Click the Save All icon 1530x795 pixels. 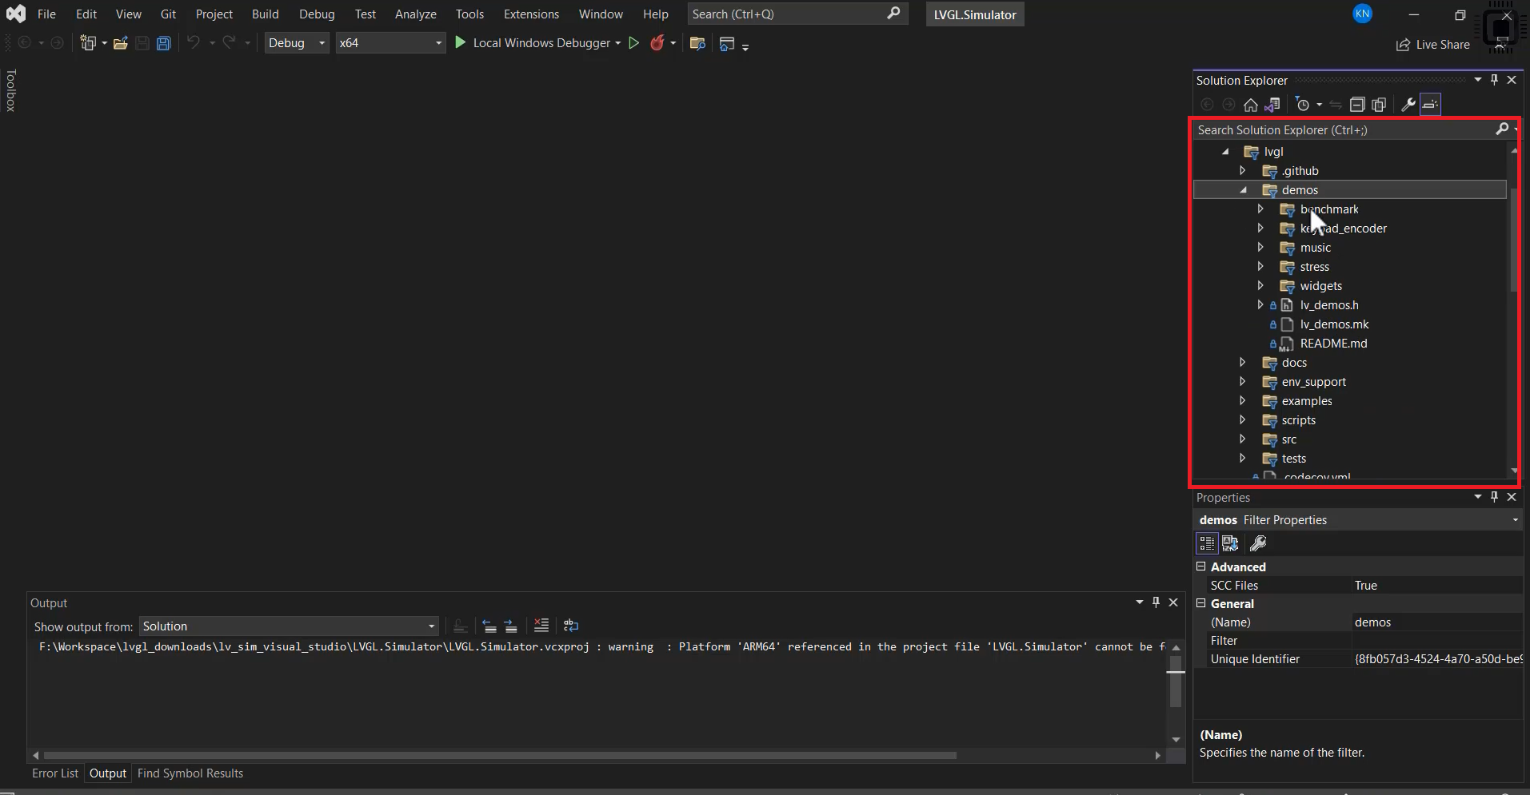(x=164, y=43)
